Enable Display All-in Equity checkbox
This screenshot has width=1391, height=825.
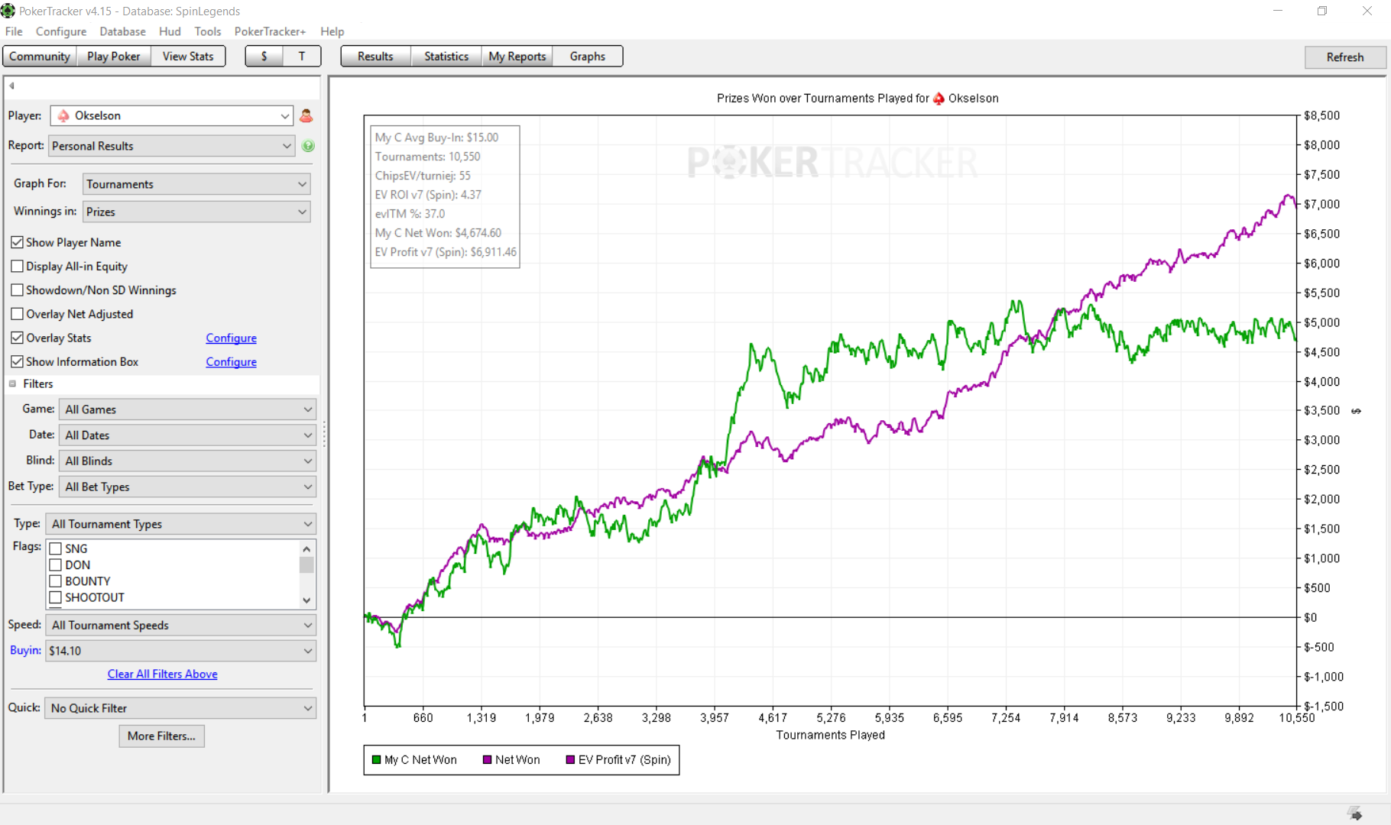(x=17, y=266)
